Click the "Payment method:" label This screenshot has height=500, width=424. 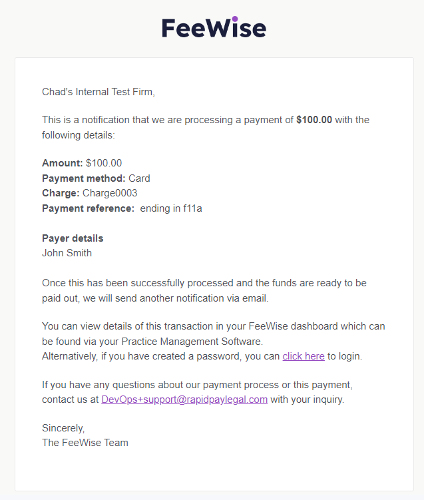pos(84,178)
